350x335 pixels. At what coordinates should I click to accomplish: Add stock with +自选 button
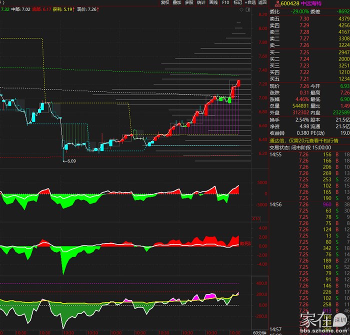(x=249, y=2)
